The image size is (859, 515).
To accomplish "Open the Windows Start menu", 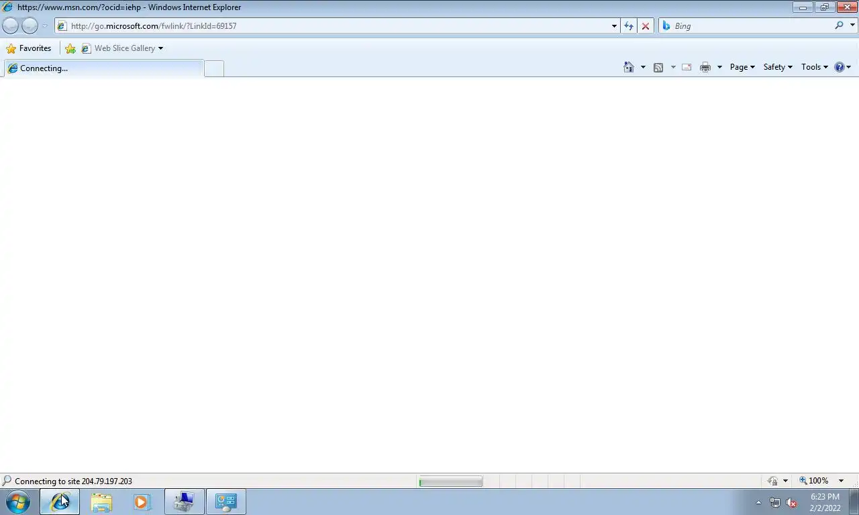I will click(x=18, y=502).
